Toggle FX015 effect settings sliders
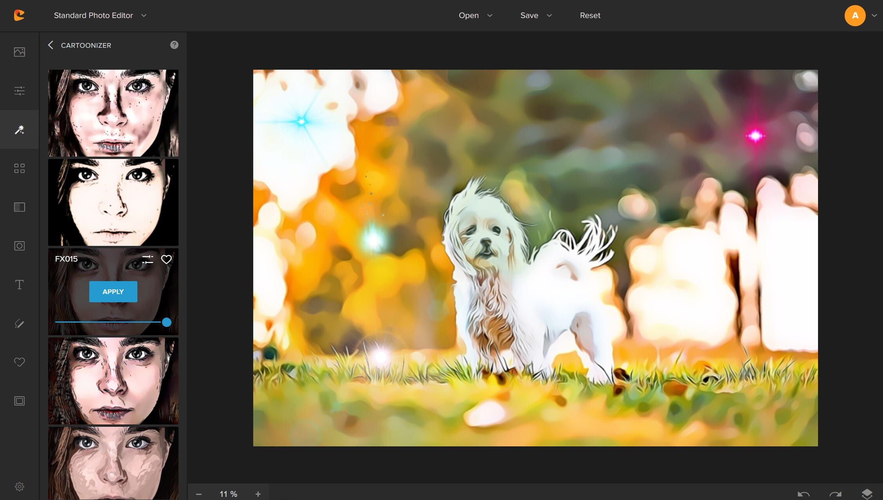The image size is (883, 500). pos(148,259)
